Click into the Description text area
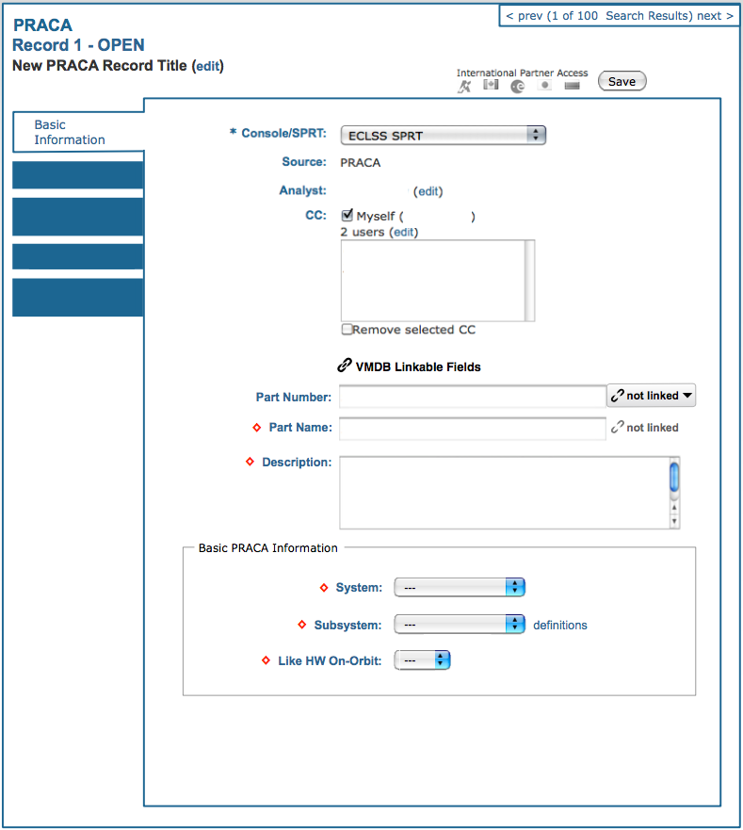This screenshot has width=743, height=830. (x=505, y=493)
